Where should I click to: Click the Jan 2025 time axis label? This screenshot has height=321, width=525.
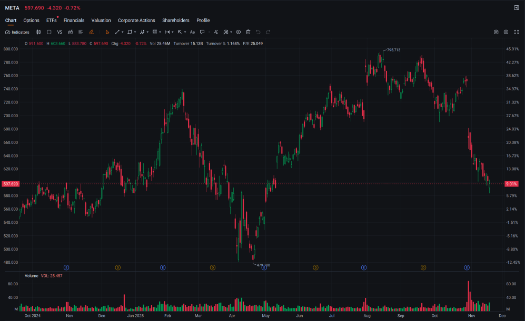[135, 316]
